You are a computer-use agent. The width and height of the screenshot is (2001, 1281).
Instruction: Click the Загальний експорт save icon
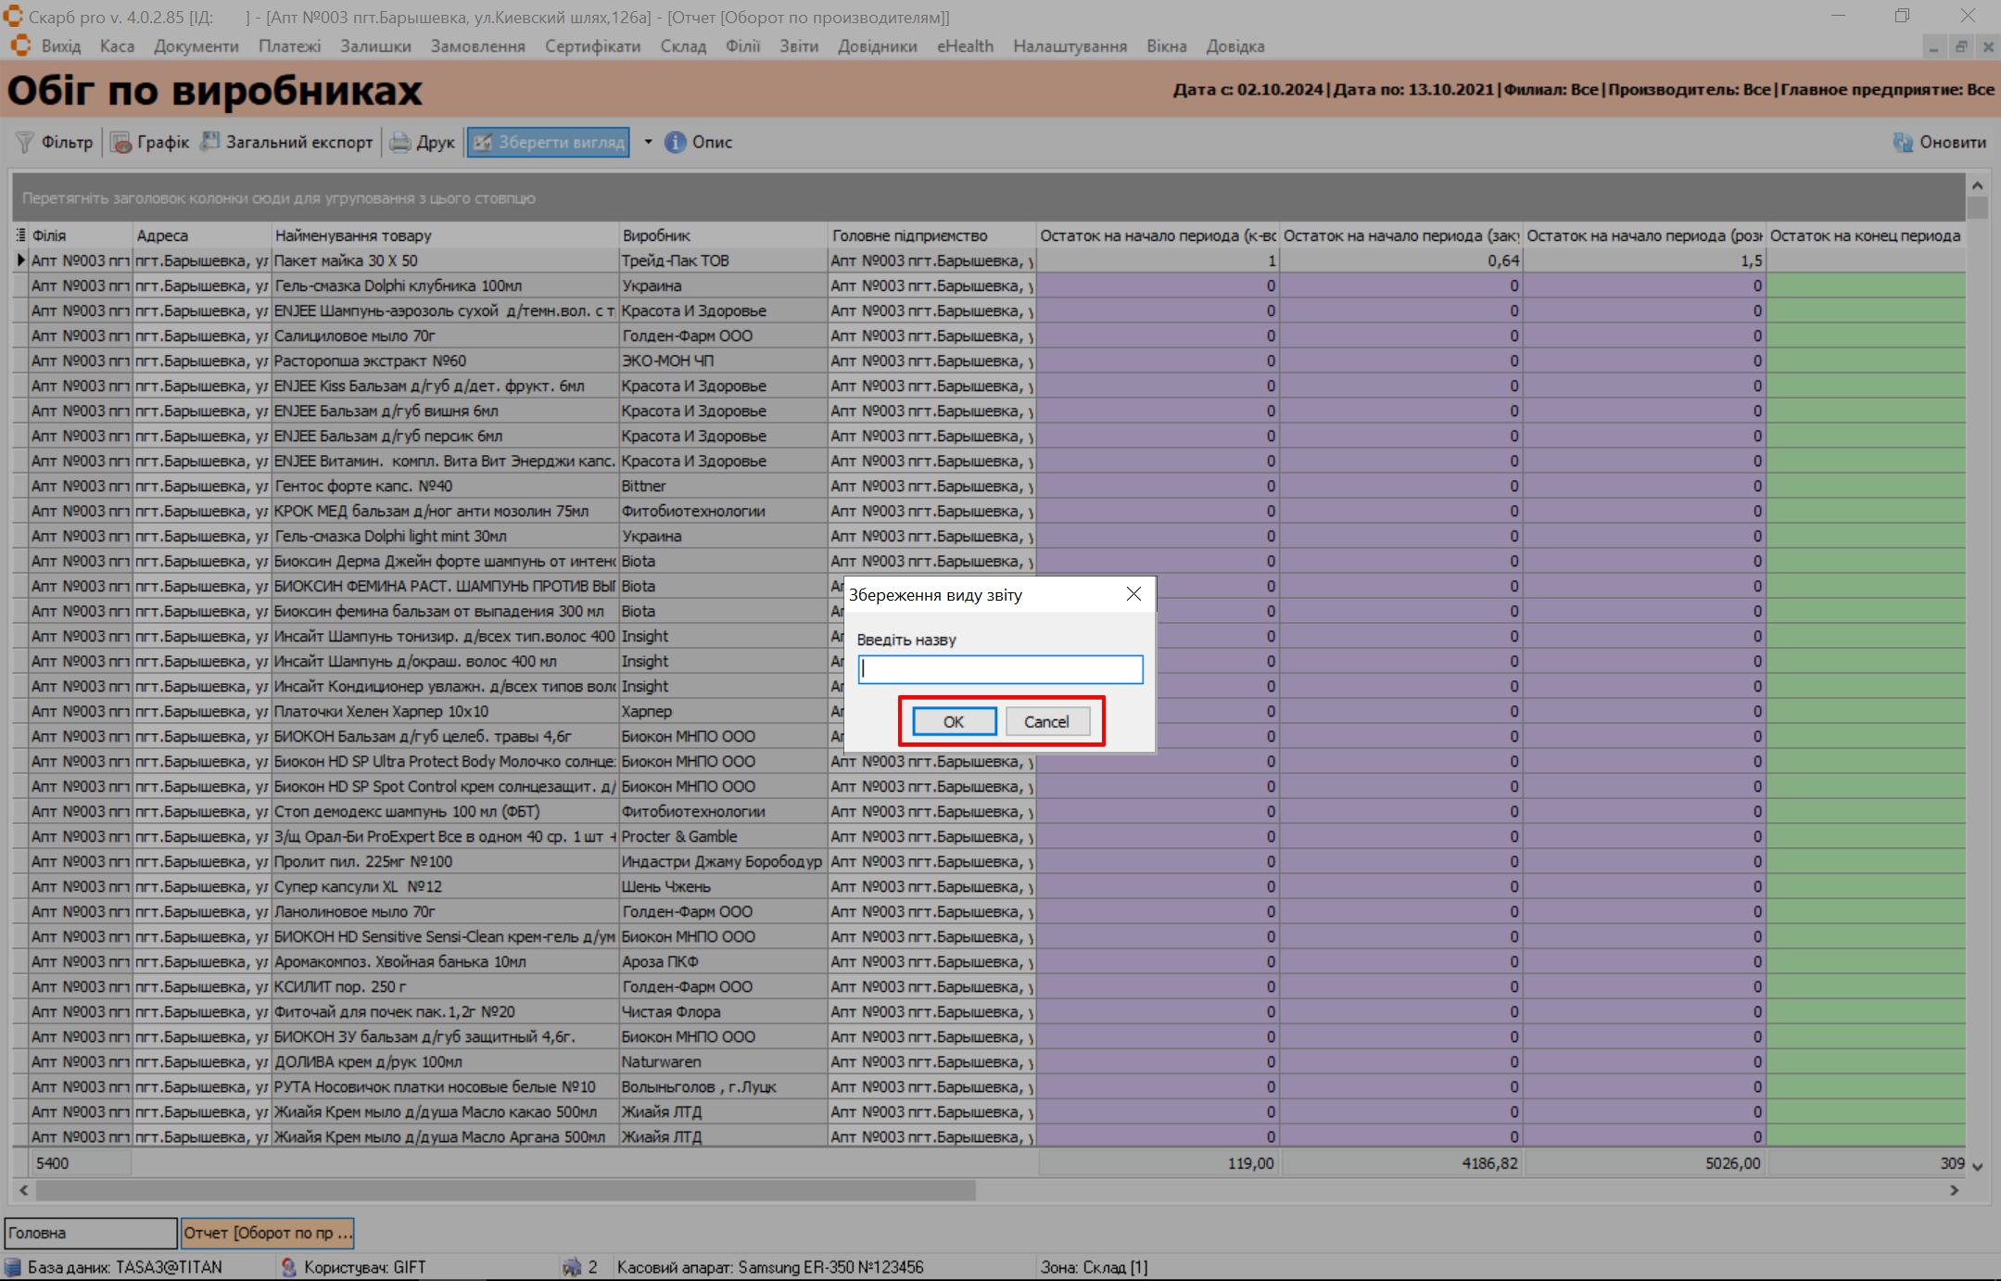point(211,141)
